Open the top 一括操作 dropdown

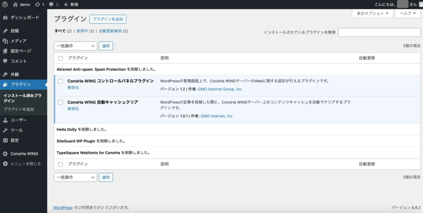[76, 46]
